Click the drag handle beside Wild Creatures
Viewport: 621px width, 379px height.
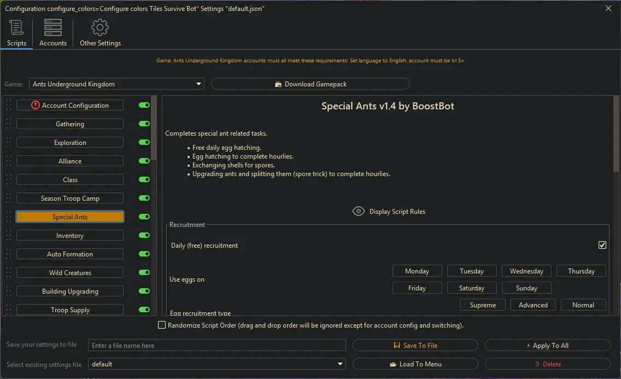pos(8,273)
